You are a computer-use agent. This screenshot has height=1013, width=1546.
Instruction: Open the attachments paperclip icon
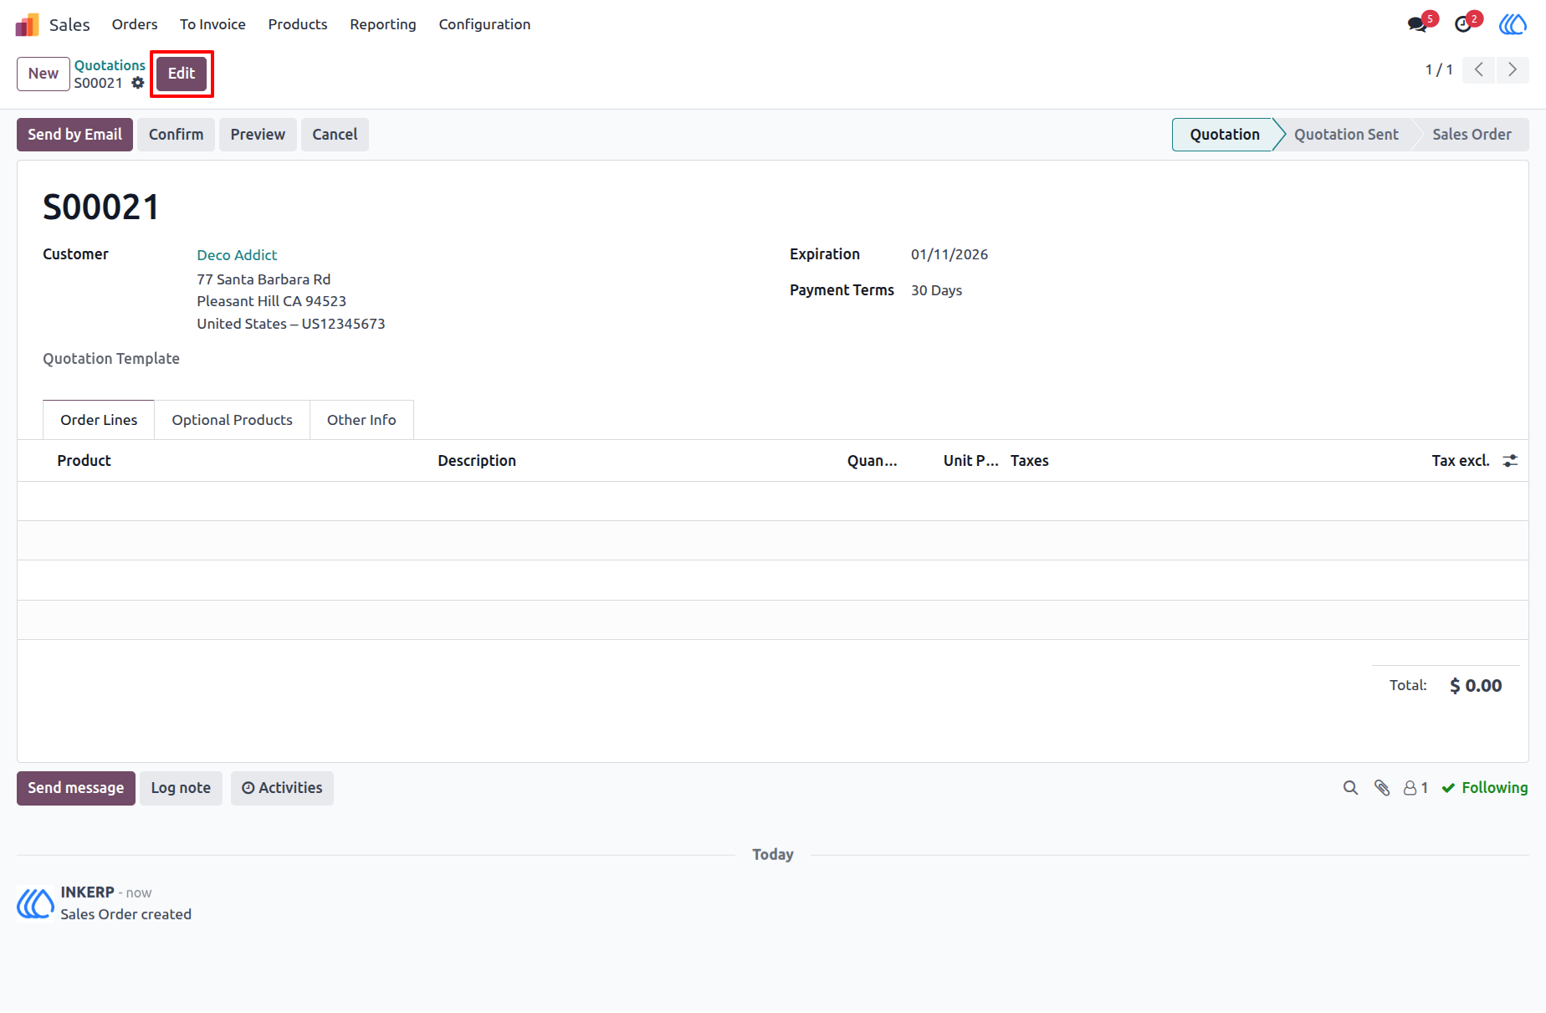(1382, 788)
